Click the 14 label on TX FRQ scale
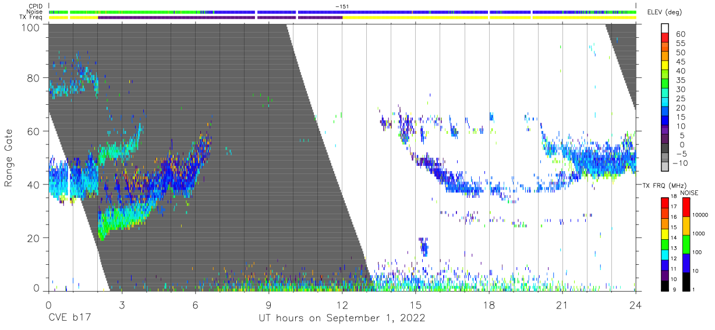The width and height of the screenshot is (715, 330). [x=673, y=237]
